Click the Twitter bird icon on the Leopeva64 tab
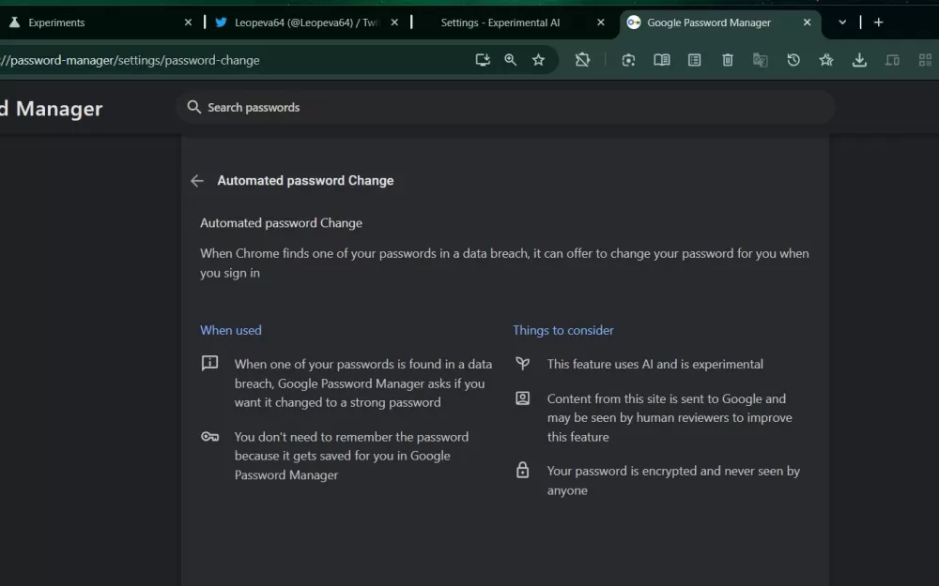This screenshot has height=586, width=939. click(221, 23)
